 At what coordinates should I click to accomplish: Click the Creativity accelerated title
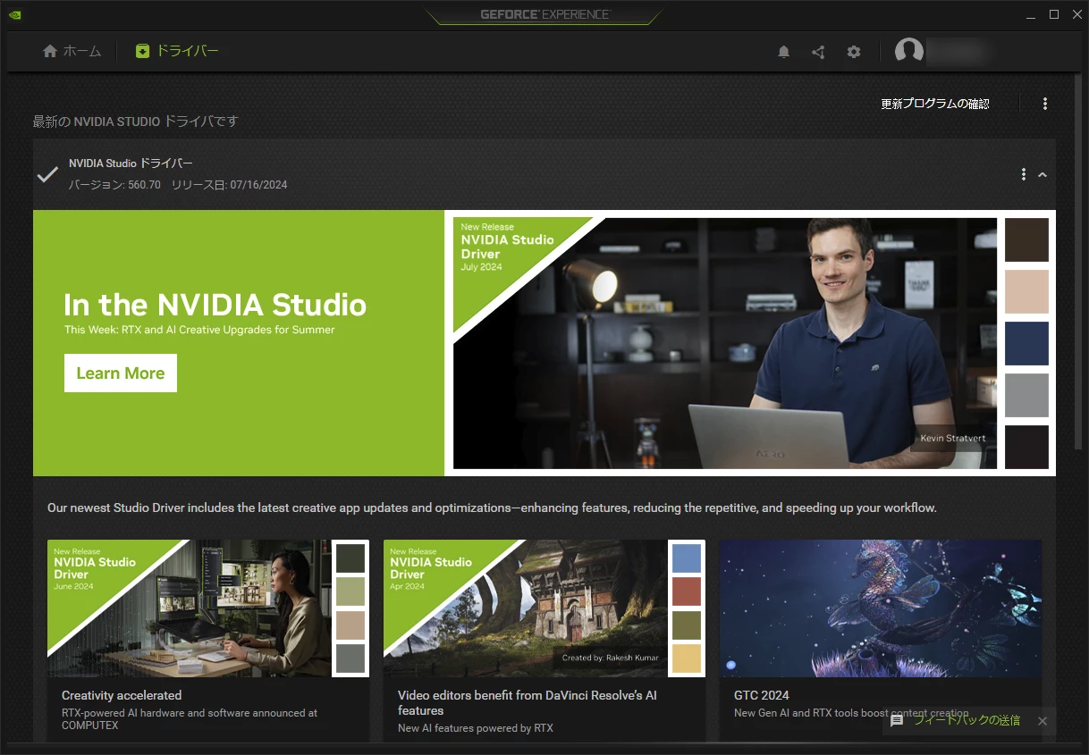(122, 695)
